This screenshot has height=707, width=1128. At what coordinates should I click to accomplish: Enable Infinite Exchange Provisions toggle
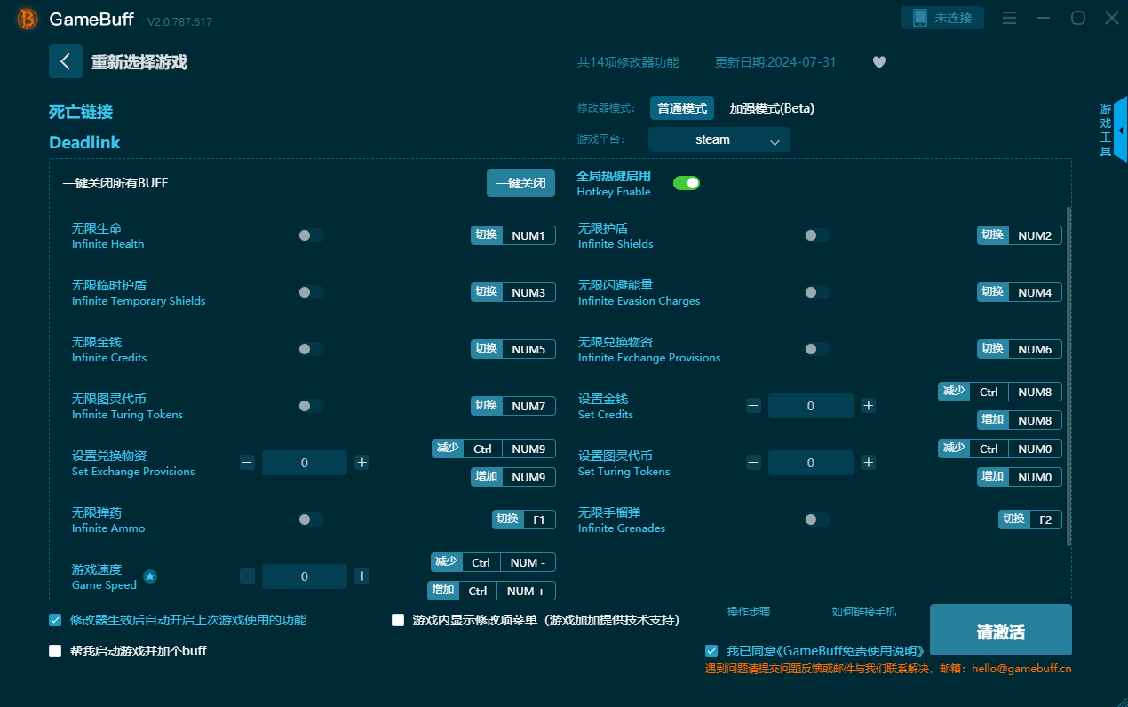[x=817, y=349]
